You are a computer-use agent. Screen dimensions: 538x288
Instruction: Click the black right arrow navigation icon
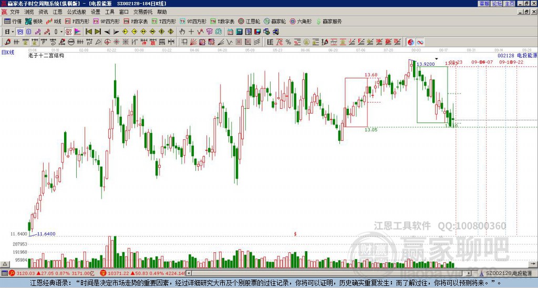(116, 32)
